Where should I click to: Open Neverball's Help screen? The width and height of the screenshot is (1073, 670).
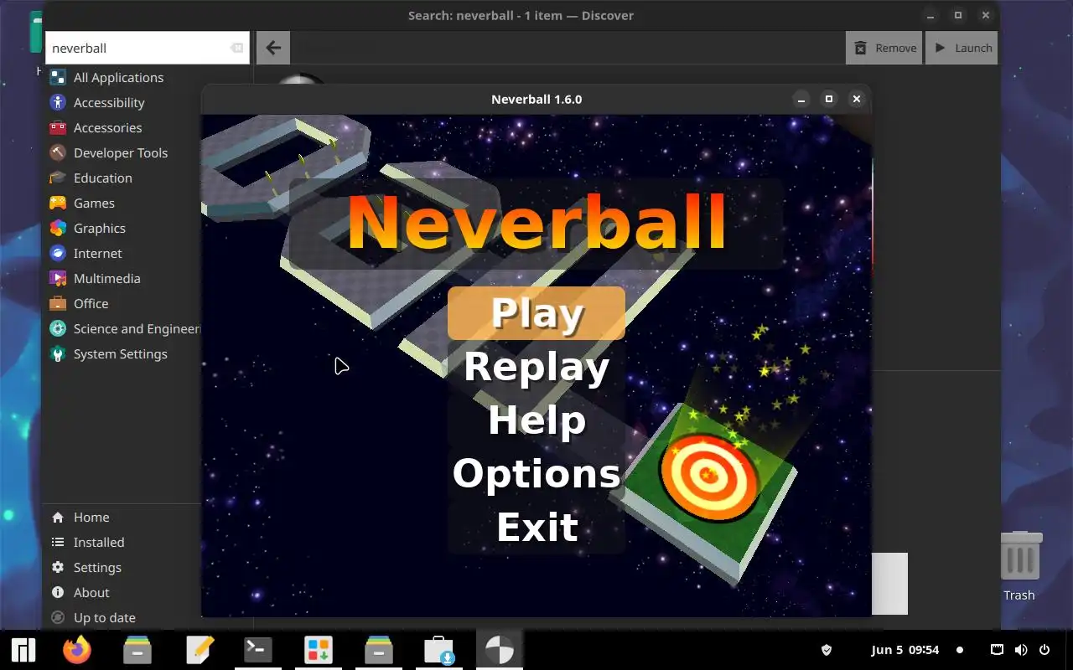(x=536, y=420)
